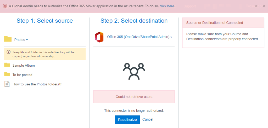
Task: Open the Sample Album folder
Action: (24, 65)
